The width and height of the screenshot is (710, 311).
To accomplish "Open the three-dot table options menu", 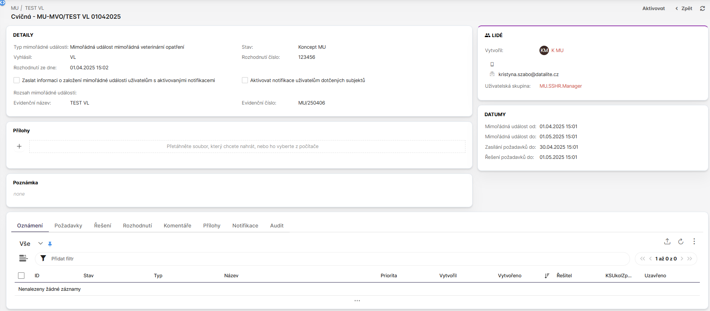I will (x=694, y=242).
